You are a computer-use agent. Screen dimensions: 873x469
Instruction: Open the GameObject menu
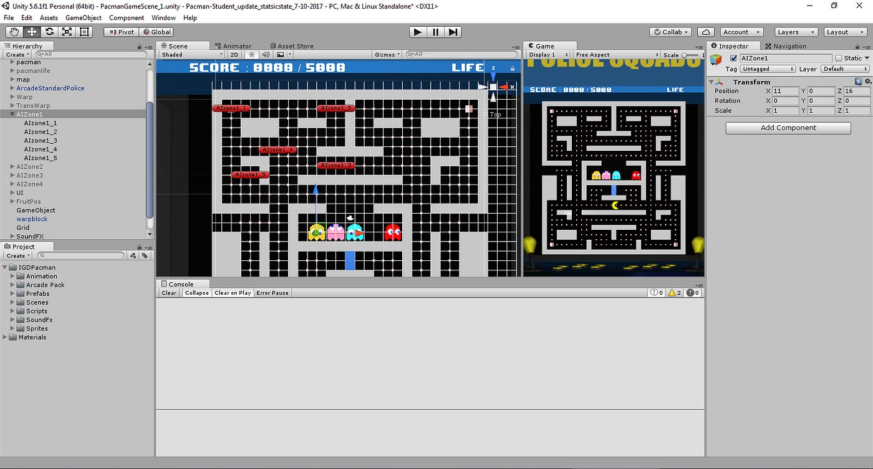tap(84, 17)
